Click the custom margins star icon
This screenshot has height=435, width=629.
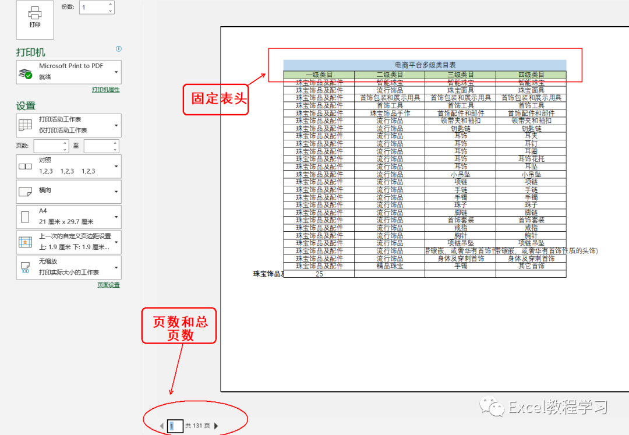[x=25, y=242]
